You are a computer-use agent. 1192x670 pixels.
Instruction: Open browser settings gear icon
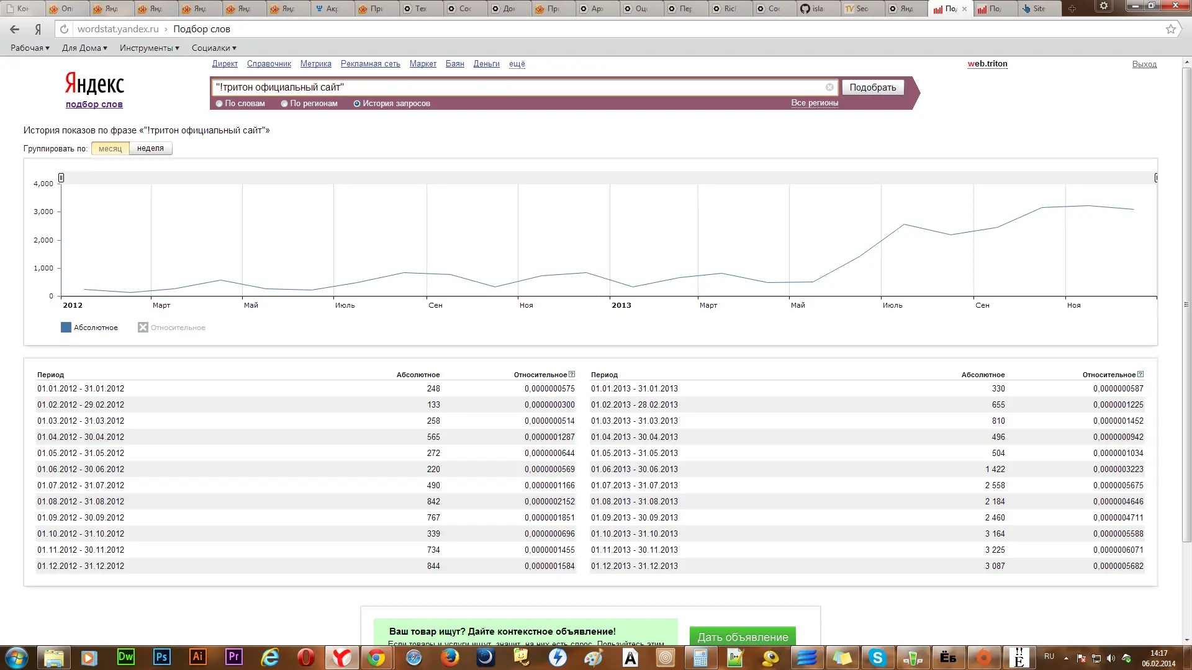1104,6
